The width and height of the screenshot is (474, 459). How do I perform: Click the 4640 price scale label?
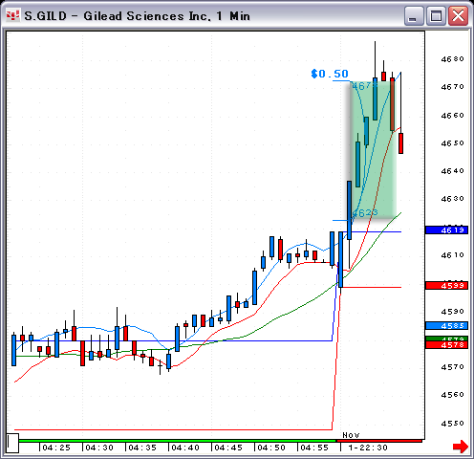pyautogui.click(x=453, y=171)
